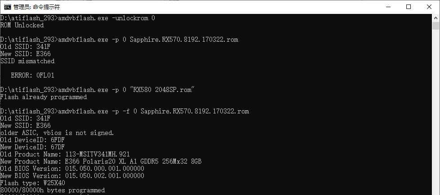The image size is (440, 195).
Task: Click the "Old DeviceID: 6FDF" line
Action: [x=33, y=140]
